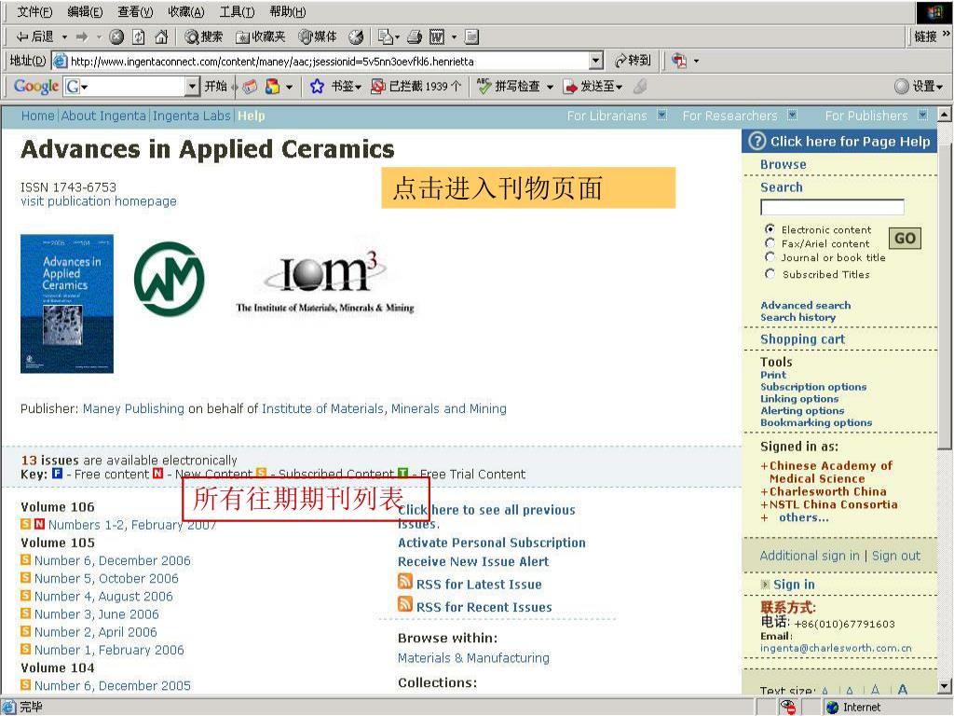Open the 媒体 media toolbar button
This screenshot has height=716, width=954.
pos(317,37)
